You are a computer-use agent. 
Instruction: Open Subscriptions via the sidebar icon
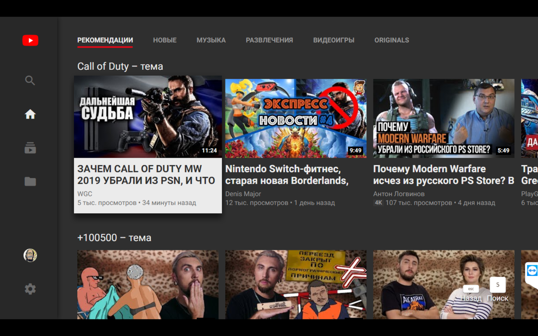pyautogui.click(x=30, y=148)
